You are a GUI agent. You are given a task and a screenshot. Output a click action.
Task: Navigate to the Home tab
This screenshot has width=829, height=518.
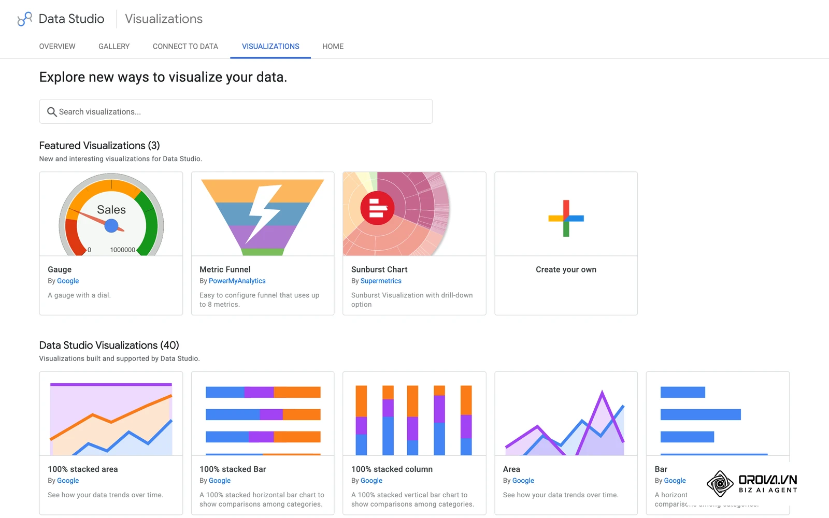(333, 47)
